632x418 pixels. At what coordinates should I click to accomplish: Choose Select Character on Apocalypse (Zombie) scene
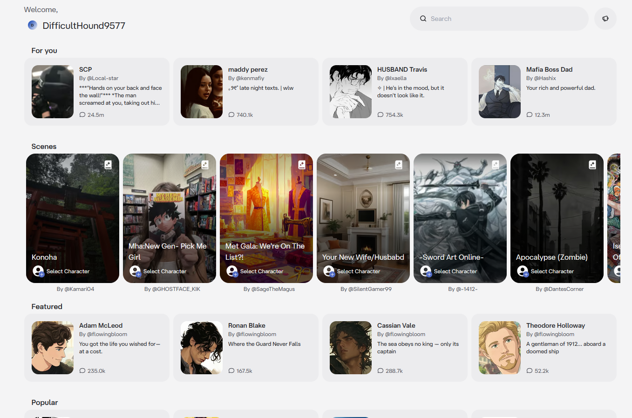click(x=552, y=271)
